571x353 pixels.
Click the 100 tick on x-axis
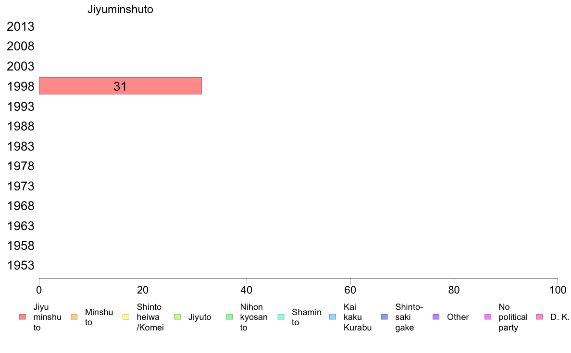(x=558, y=290)
